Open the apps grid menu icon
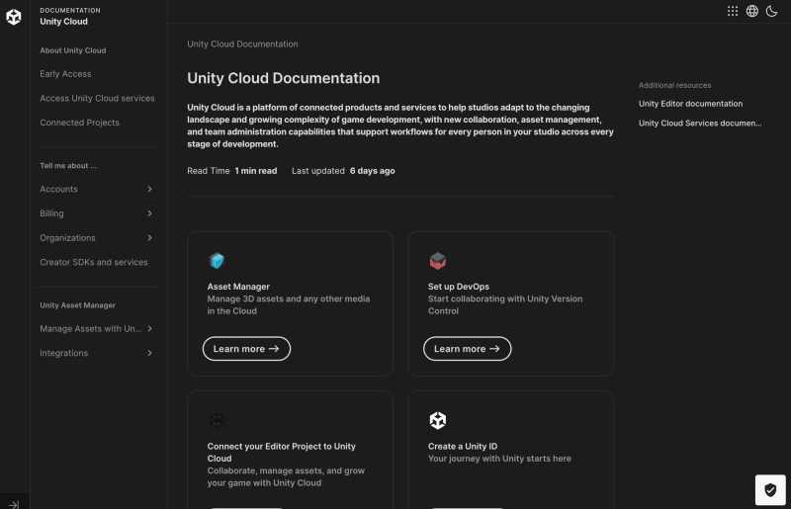The height and width of the screenshot is (509, 791). (733, 11)
